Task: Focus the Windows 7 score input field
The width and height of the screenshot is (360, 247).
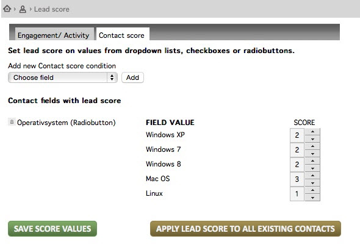Action: (x=297, y=150)
